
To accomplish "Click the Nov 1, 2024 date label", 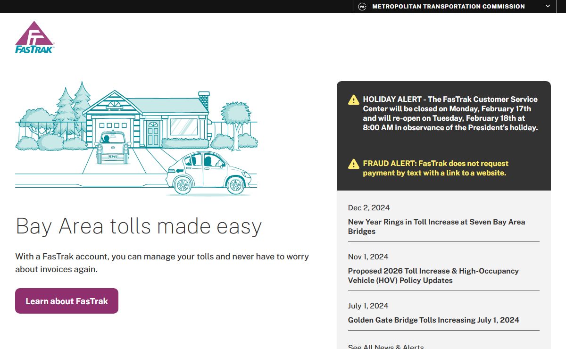I will (368, 257).
